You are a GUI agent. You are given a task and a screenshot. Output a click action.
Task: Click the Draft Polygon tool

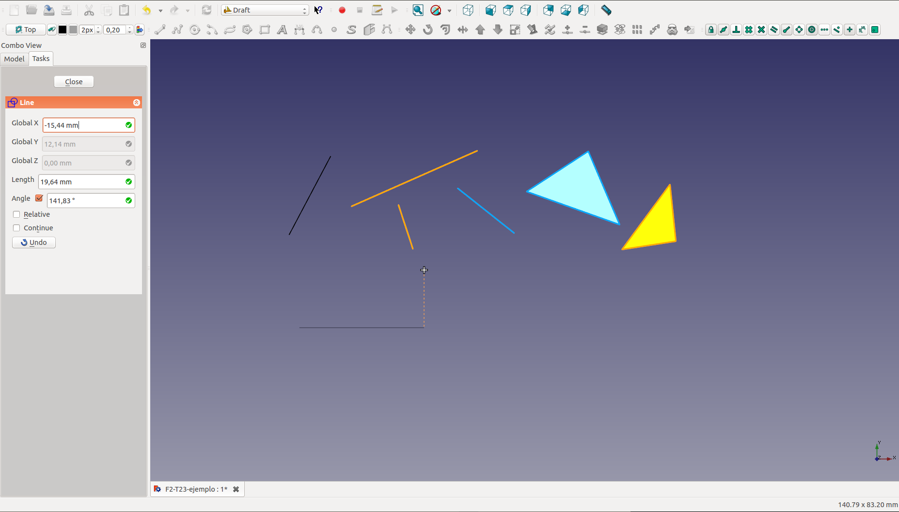pos(247,30)
